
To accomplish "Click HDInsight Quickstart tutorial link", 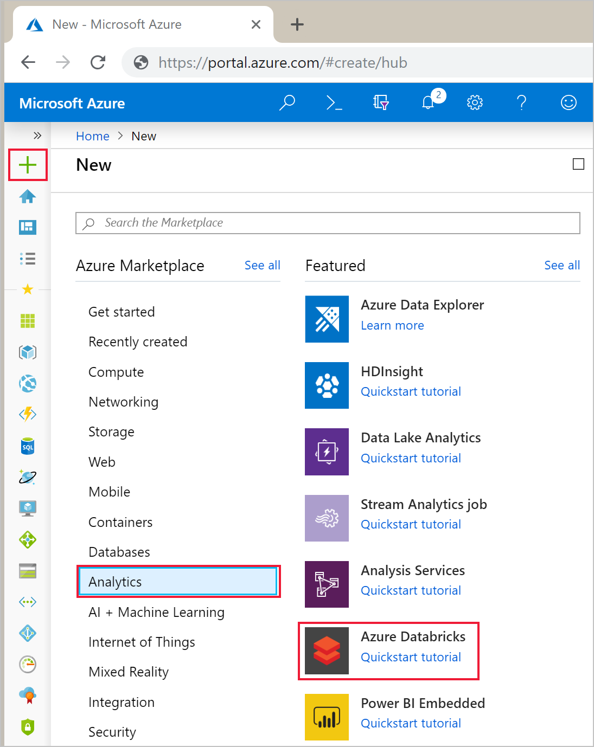I will click(x=411, y=391).
